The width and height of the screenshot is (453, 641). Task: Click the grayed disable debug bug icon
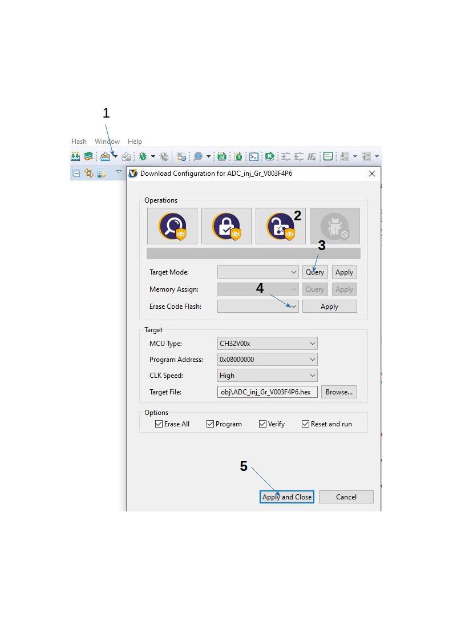335,226
